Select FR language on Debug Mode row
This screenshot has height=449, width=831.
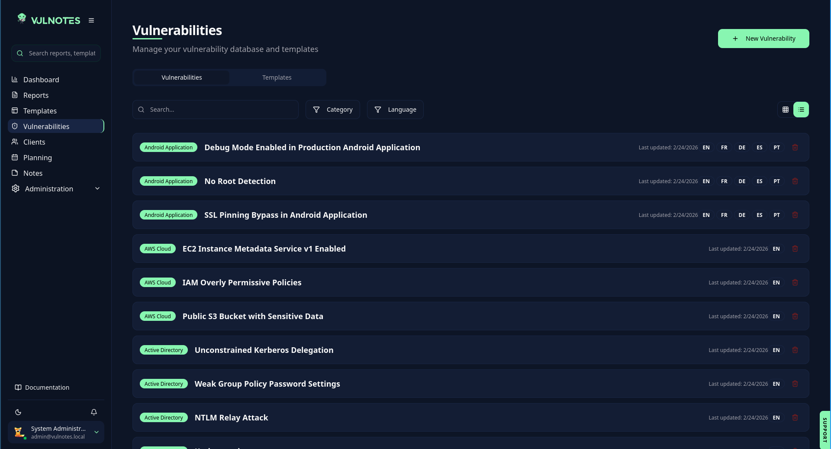pos(724,148)
